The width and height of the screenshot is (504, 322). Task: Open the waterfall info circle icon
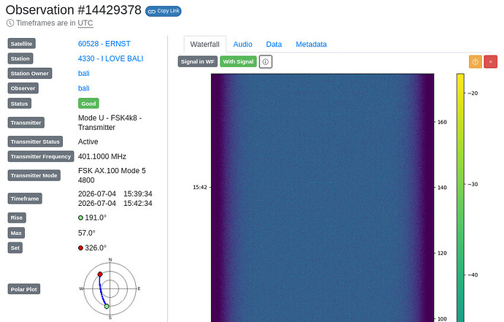click(x=265, y=62)
